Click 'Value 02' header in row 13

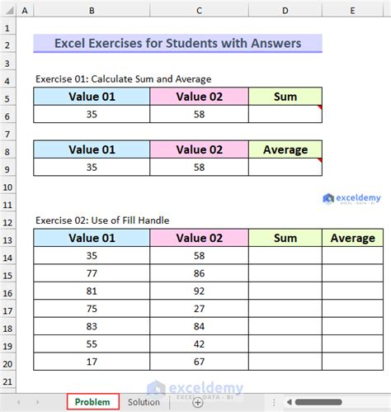[x=199, y=238]
